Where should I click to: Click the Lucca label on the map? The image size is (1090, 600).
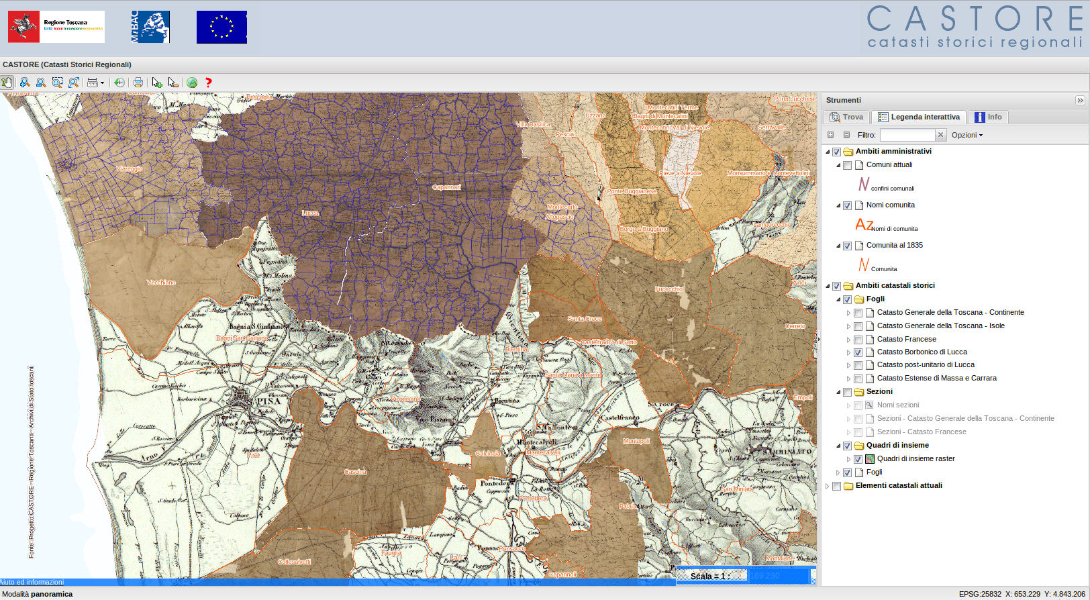(310, 213)
